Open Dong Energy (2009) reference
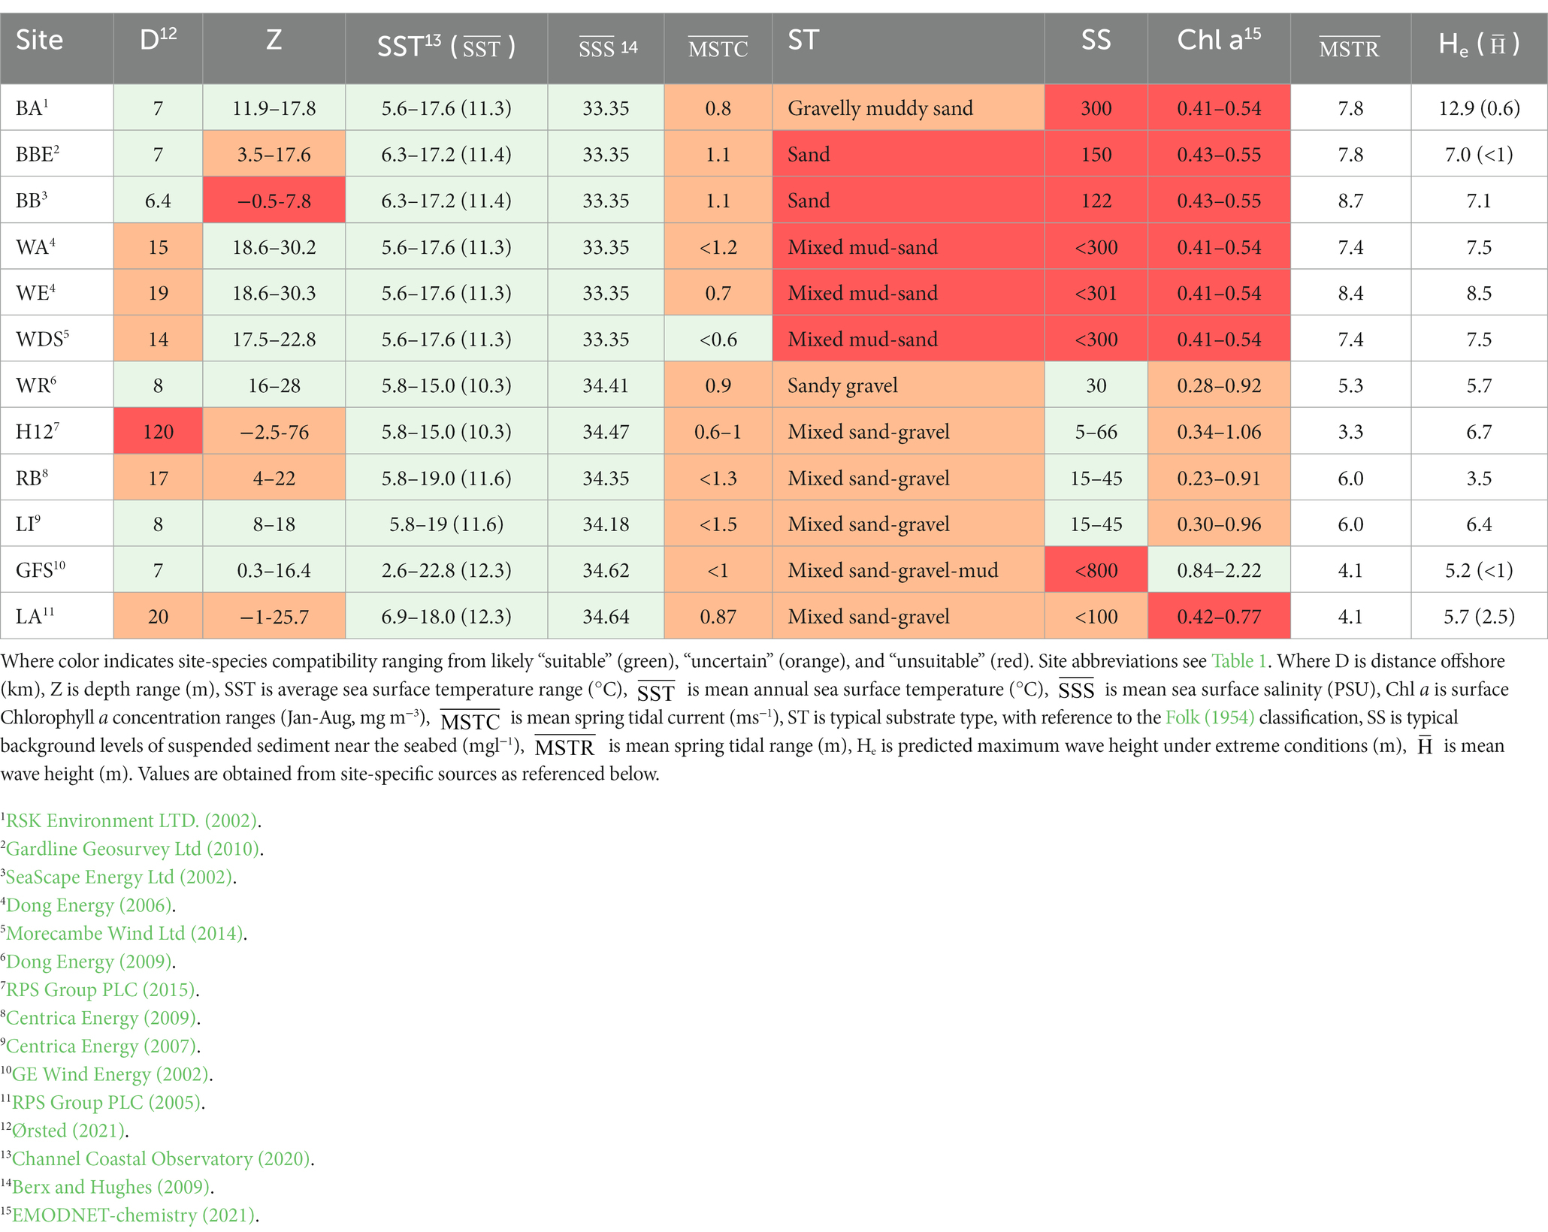The height and width of the screenshot is (1232, 1548). click(x=89, y=962)
